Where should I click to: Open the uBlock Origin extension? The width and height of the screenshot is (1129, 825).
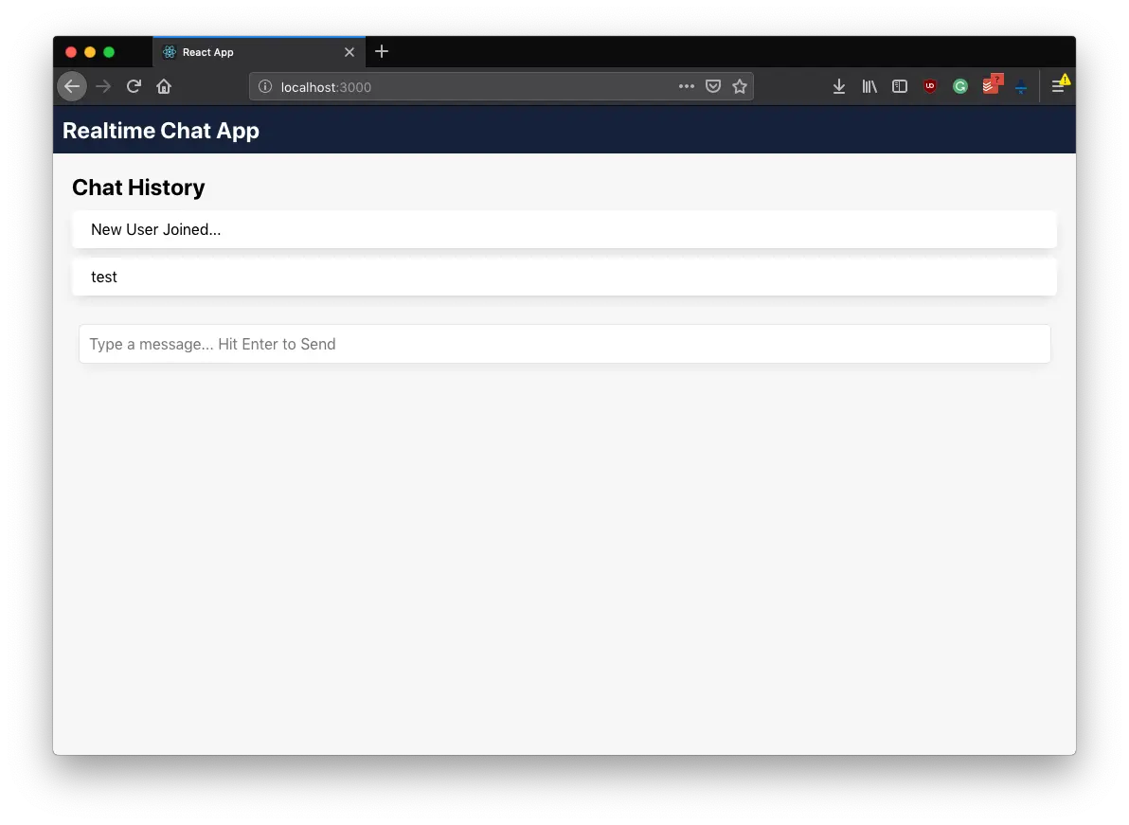tap(929, 86)
